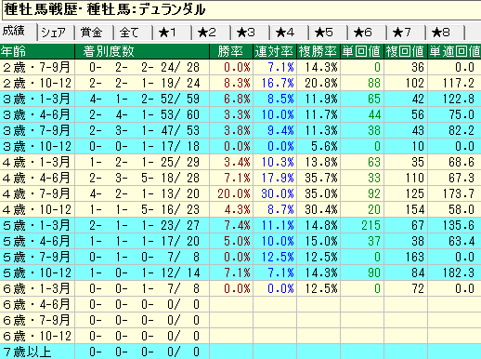This screenshot has width=481, height=359.
Task: Click the 182.3 単適回値 cell
Action: [x=454, y=273]
